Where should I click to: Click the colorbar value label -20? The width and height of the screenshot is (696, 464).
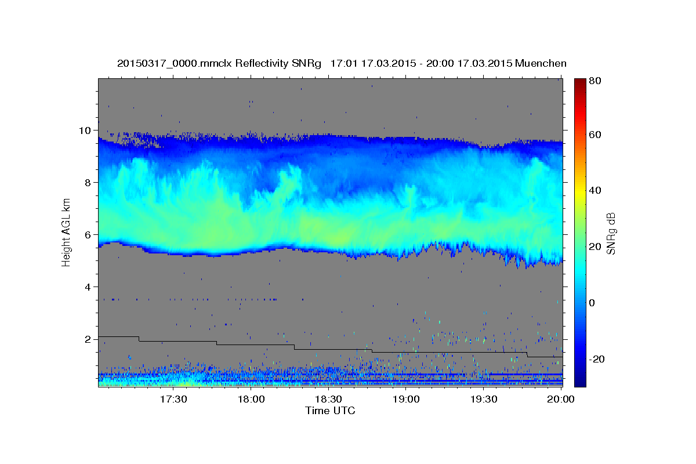(x=597, y=359)
